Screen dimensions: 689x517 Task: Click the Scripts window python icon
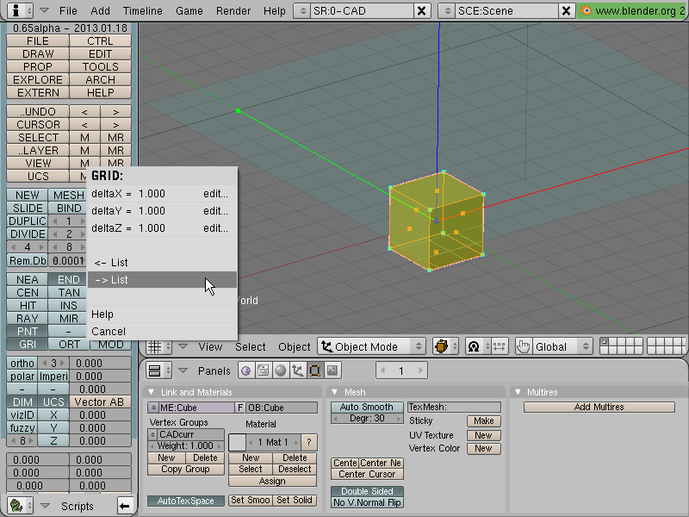click(x=20, y=506)
